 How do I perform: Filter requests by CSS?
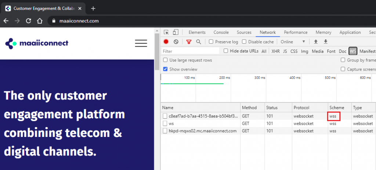coord(294,51)
